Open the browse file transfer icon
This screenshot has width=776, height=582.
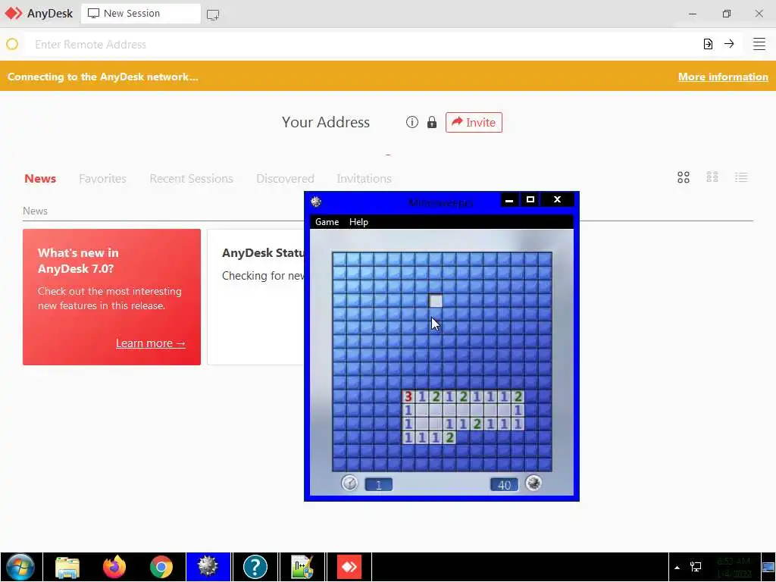pyautogui.click(x=709, y=44)
